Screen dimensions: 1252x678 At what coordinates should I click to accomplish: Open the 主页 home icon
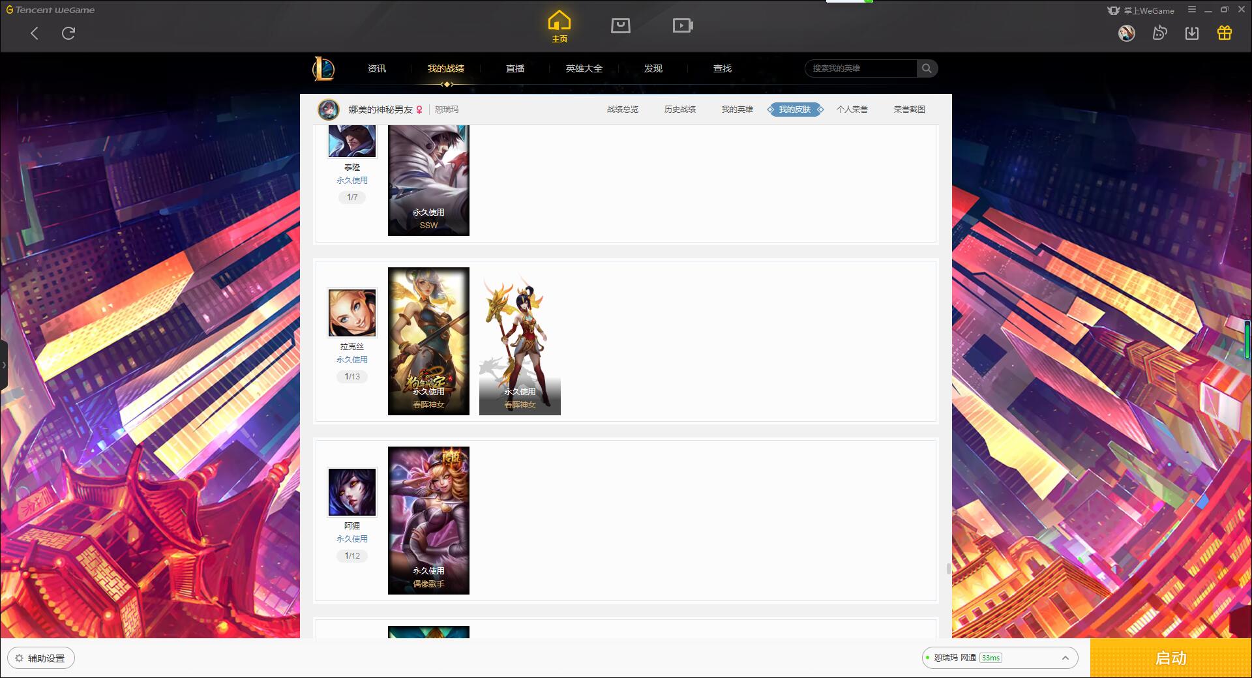(x=559, y=27)
